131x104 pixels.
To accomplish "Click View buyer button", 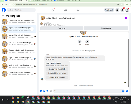I will pyautogui.click(x=62, y=28).
